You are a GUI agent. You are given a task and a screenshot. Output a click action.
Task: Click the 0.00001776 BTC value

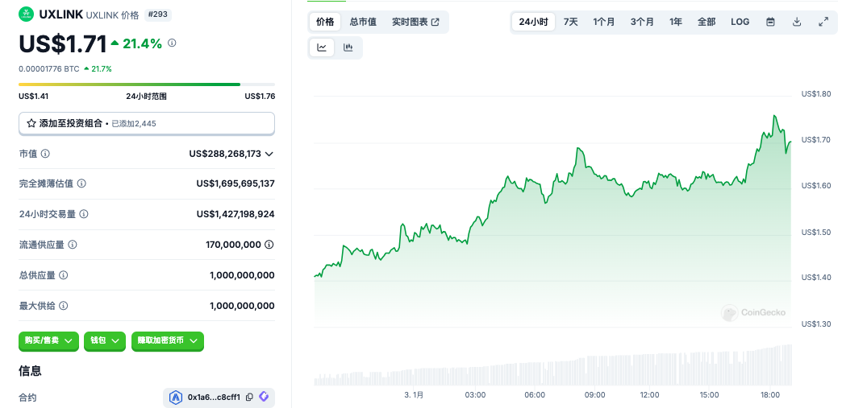[x=49, y=68]
